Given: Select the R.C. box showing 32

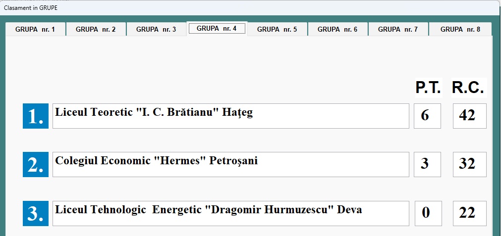Looking at the screenshot, I should (469, 164).
